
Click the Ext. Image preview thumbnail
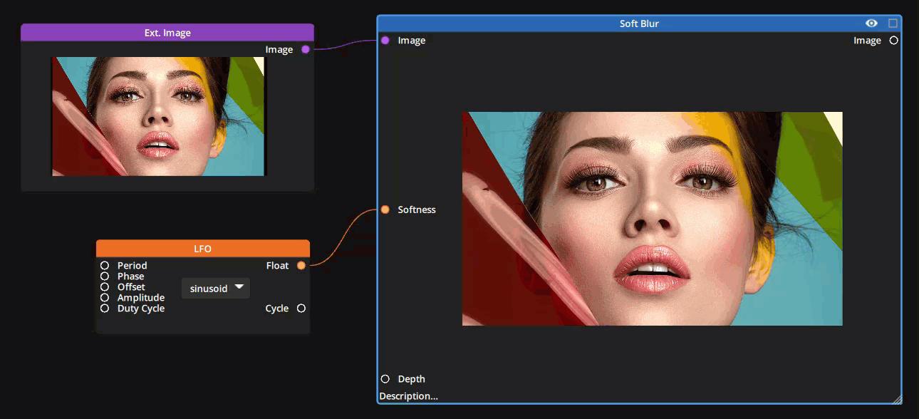click(x=158, y=116)
